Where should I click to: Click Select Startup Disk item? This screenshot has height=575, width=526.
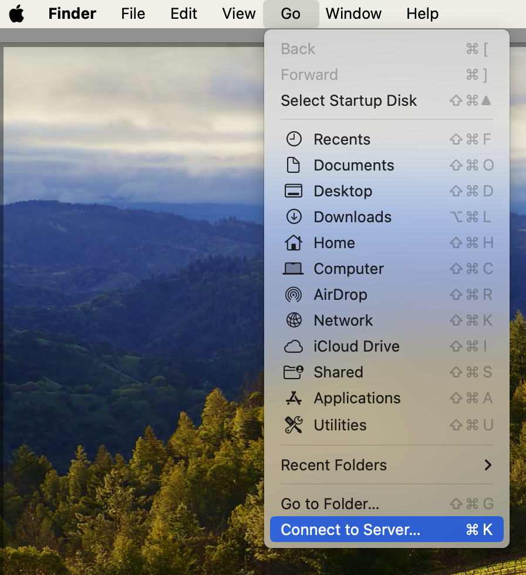[x=349, y=101]
